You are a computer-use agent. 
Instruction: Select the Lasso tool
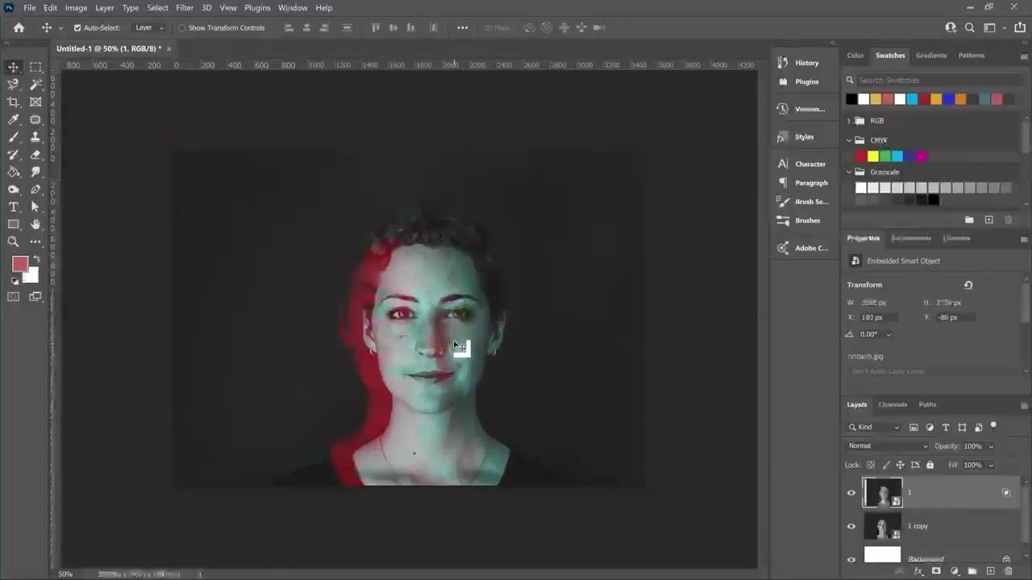coord(14,85)
